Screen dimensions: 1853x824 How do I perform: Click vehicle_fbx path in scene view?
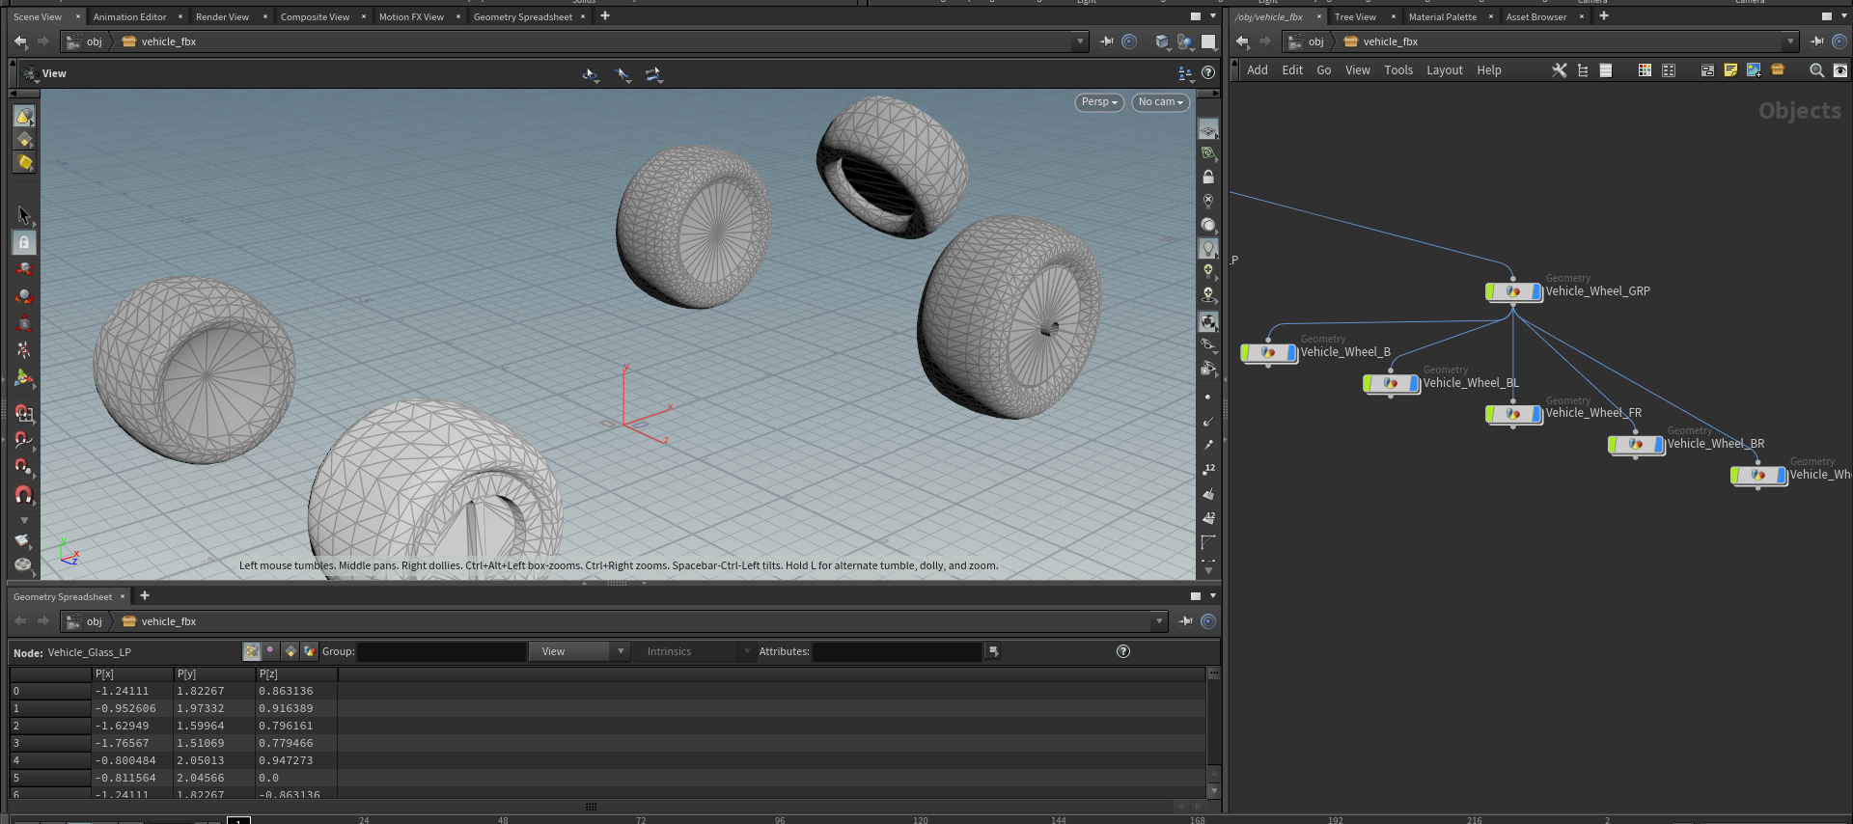[168, 41]
